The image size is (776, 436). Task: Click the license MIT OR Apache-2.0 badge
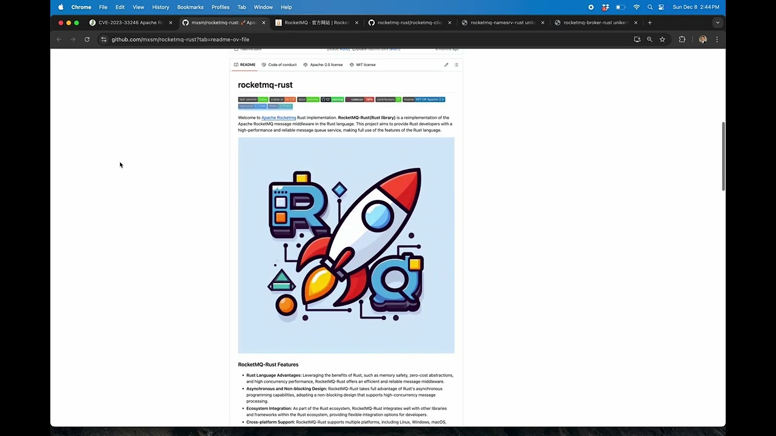coord(424,99)
